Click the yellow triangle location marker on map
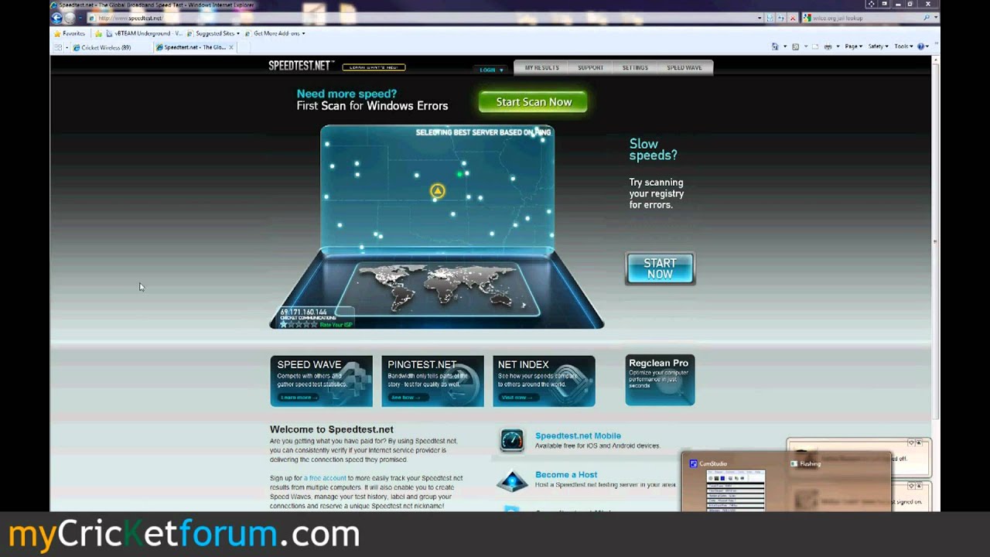 click(438, 190)
